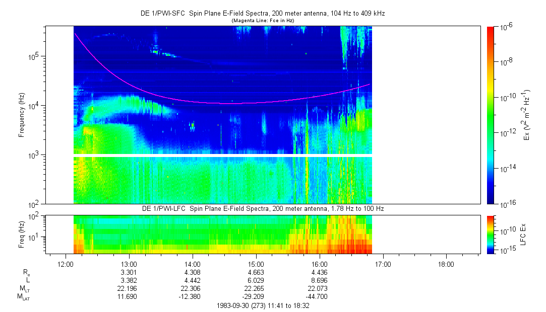Click the Re value 3.301

(129, 272)
